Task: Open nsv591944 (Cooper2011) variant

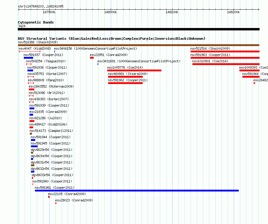Action: click(51, 137)
